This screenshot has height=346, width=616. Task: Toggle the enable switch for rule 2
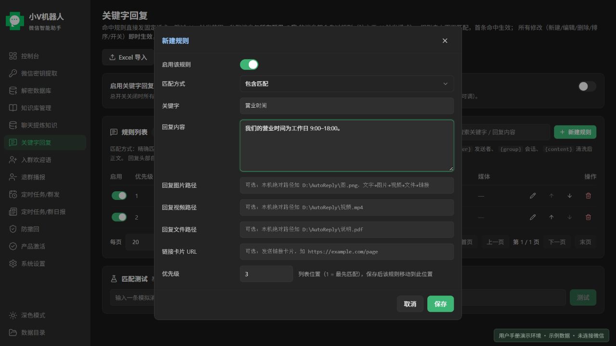coord(119,217)
